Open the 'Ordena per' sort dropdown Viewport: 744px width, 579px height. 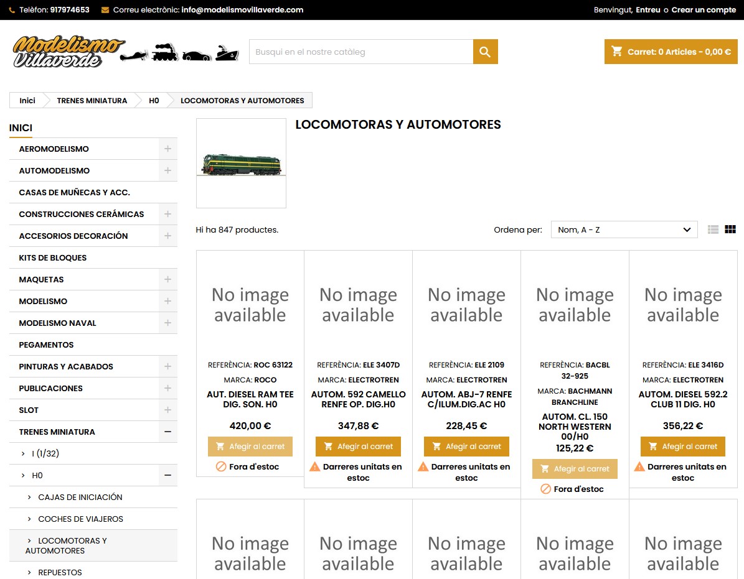coord(624,230)
